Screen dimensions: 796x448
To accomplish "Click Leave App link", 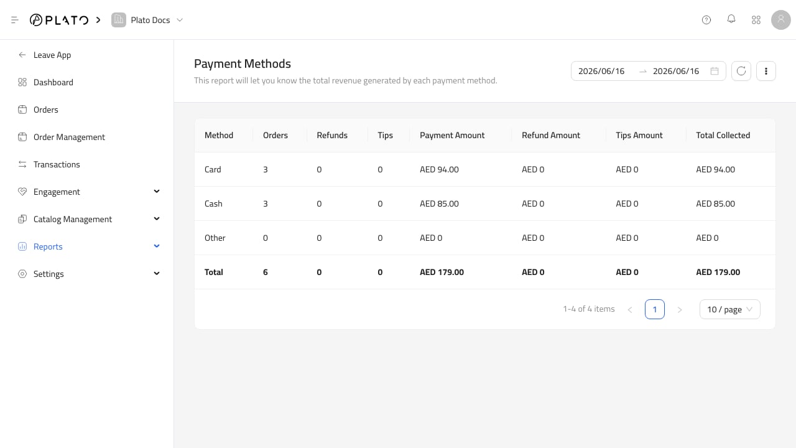I will [52, 55].
